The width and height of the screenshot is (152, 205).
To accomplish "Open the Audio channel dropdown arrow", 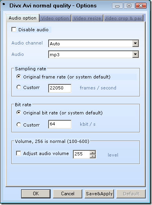I will point(136,43).
